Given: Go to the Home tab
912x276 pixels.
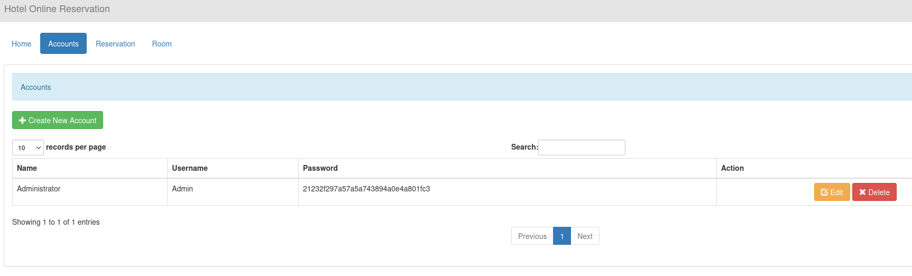Looking at the screenshot, I should coord(21,44).
